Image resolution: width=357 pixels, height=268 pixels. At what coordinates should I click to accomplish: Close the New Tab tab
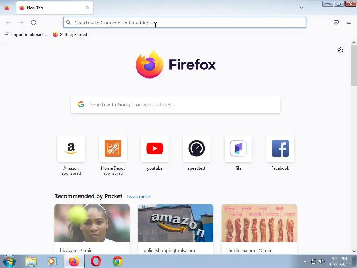[x=88, y=8]
